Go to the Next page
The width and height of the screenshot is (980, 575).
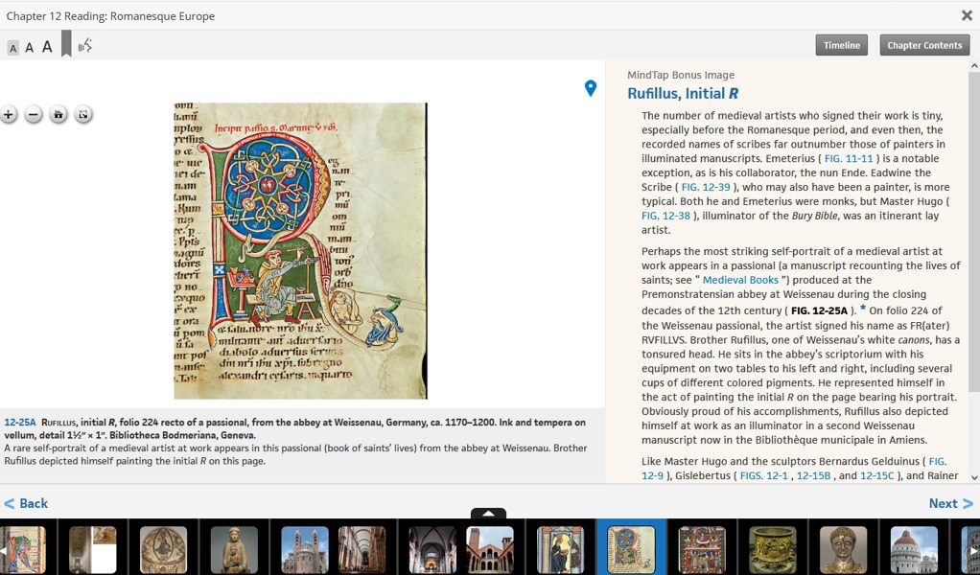(x=949, y=503)
